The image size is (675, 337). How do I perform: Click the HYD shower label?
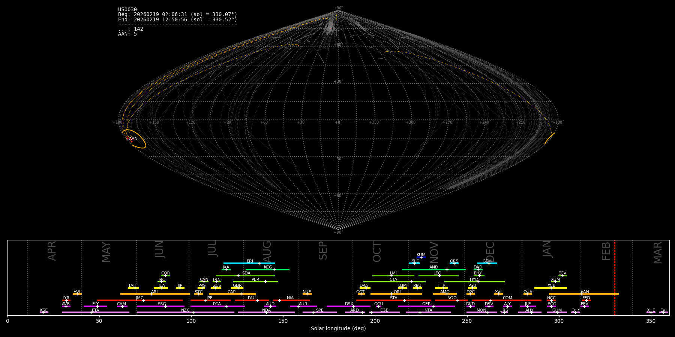[x=474, y=280]
